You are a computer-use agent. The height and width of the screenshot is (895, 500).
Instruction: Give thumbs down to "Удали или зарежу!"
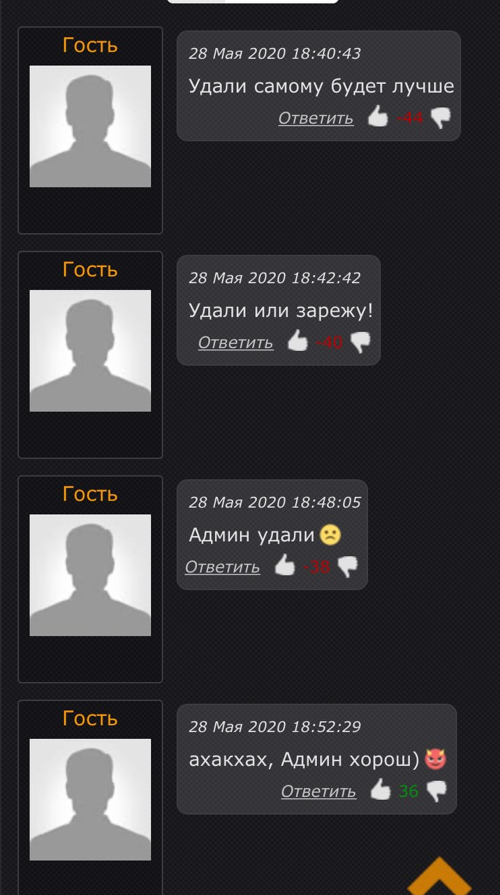click(x=360, y=343)
